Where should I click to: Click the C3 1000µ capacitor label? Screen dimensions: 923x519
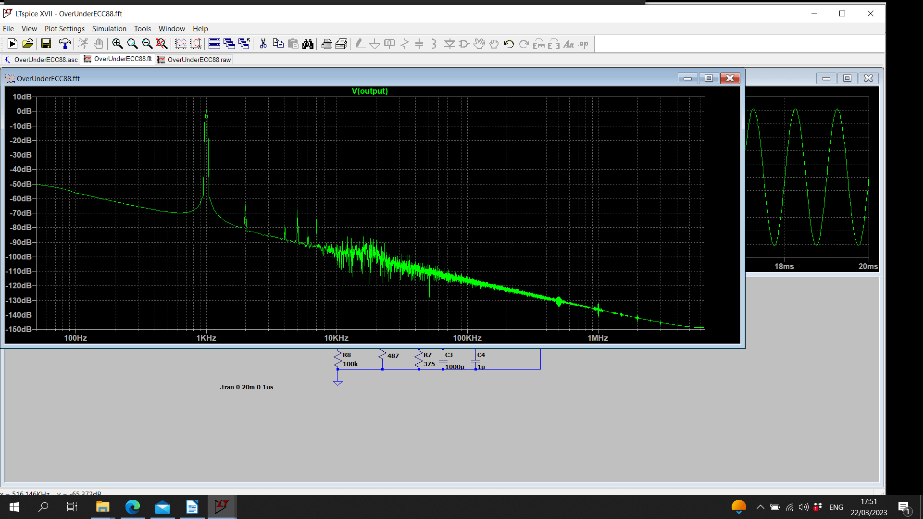tap(454, 361)
